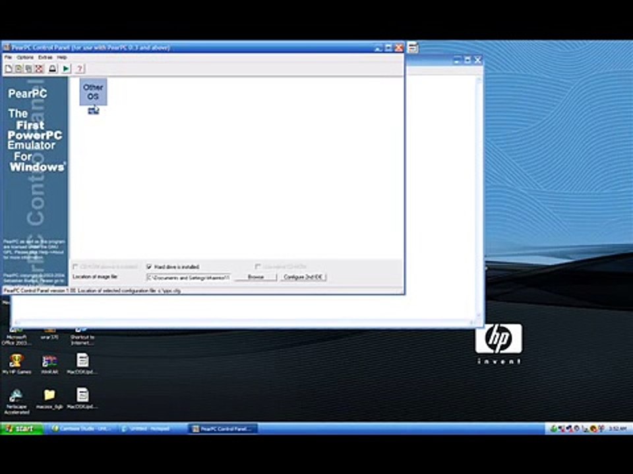
Task: Select the Other OS configuration item
Action: 93,96
